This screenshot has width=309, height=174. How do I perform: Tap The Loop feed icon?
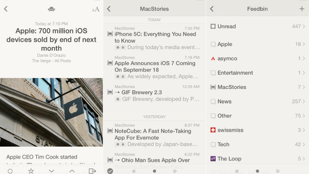click(x=213, y=159)
